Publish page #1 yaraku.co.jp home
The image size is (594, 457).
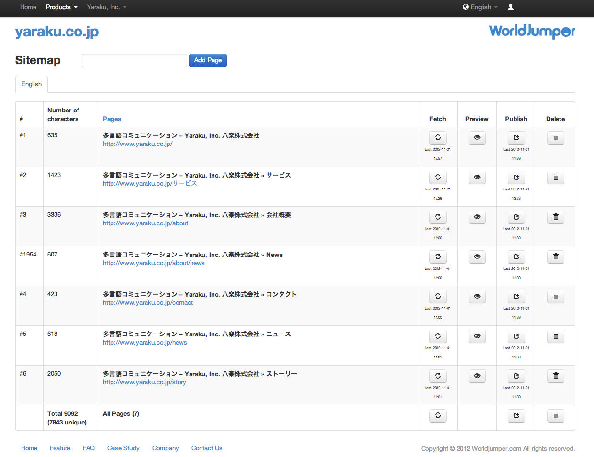(516, 137)
